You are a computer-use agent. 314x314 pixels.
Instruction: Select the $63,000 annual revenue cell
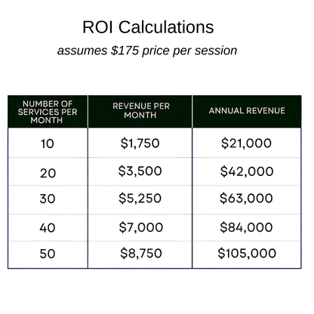(x=247, y=200)
